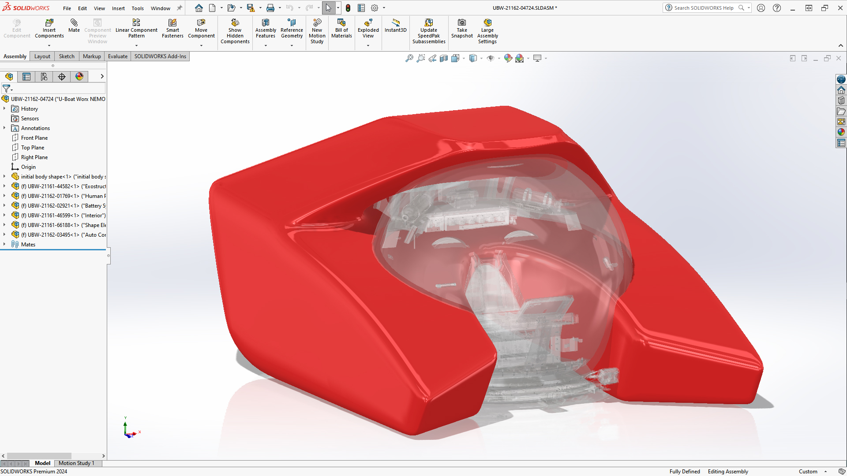Open DimXpertManager tab icon
847x476 pixels.
pos(62,77)
